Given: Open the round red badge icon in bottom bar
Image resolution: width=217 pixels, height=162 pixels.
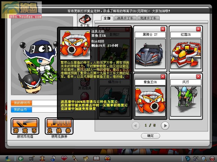Looking at the screenshot, I should pyautogui.click(x=107, y=158).
